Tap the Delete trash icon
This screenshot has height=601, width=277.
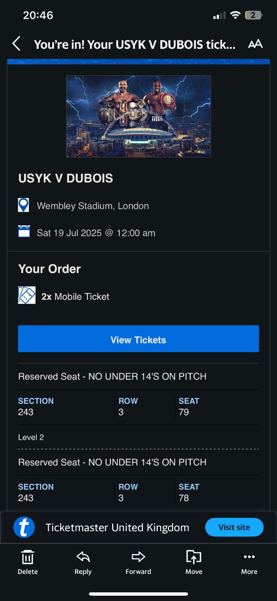[x=28, y=557]
